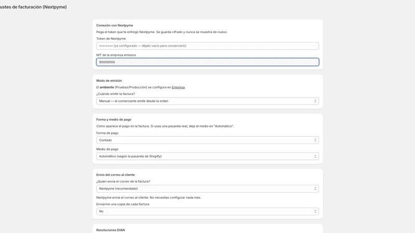The height and width of the screenshot is (233, 415).
Task: Click the Medio de pago label
Action: click(107, 149)
